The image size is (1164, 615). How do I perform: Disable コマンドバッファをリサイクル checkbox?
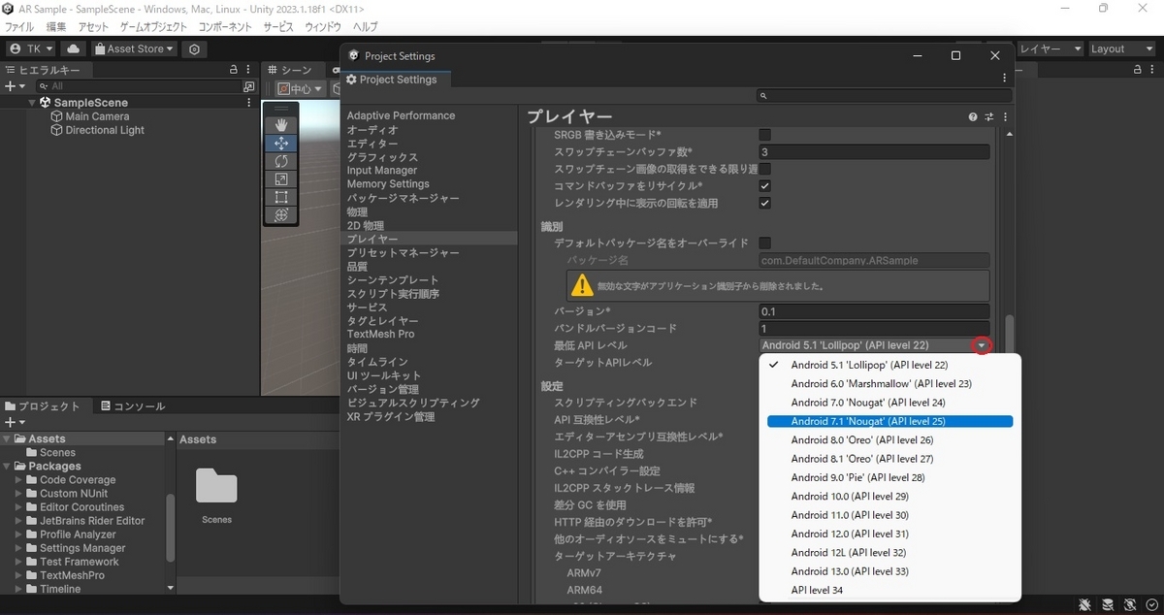(764, 186)
